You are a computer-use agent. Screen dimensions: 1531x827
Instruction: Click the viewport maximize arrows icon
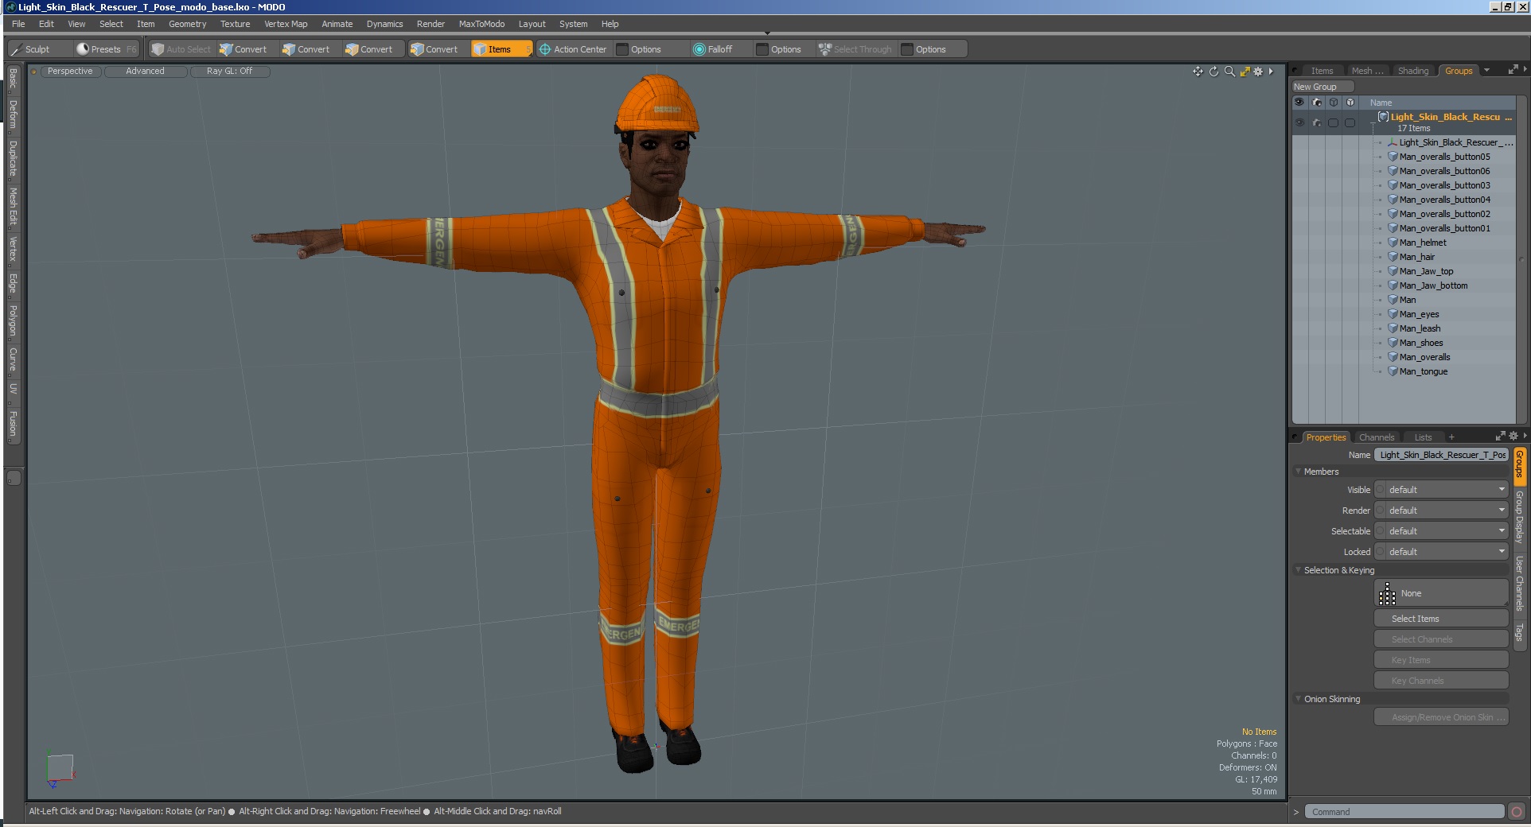[1245, 72]
